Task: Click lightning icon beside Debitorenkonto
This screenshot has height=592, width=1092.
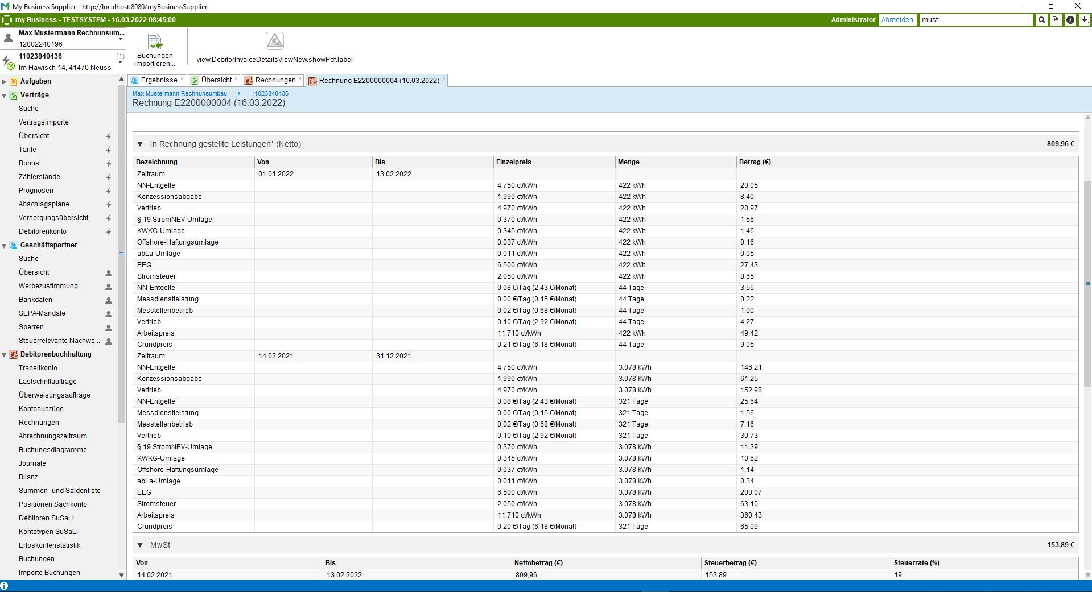Action: pos(108,232)
